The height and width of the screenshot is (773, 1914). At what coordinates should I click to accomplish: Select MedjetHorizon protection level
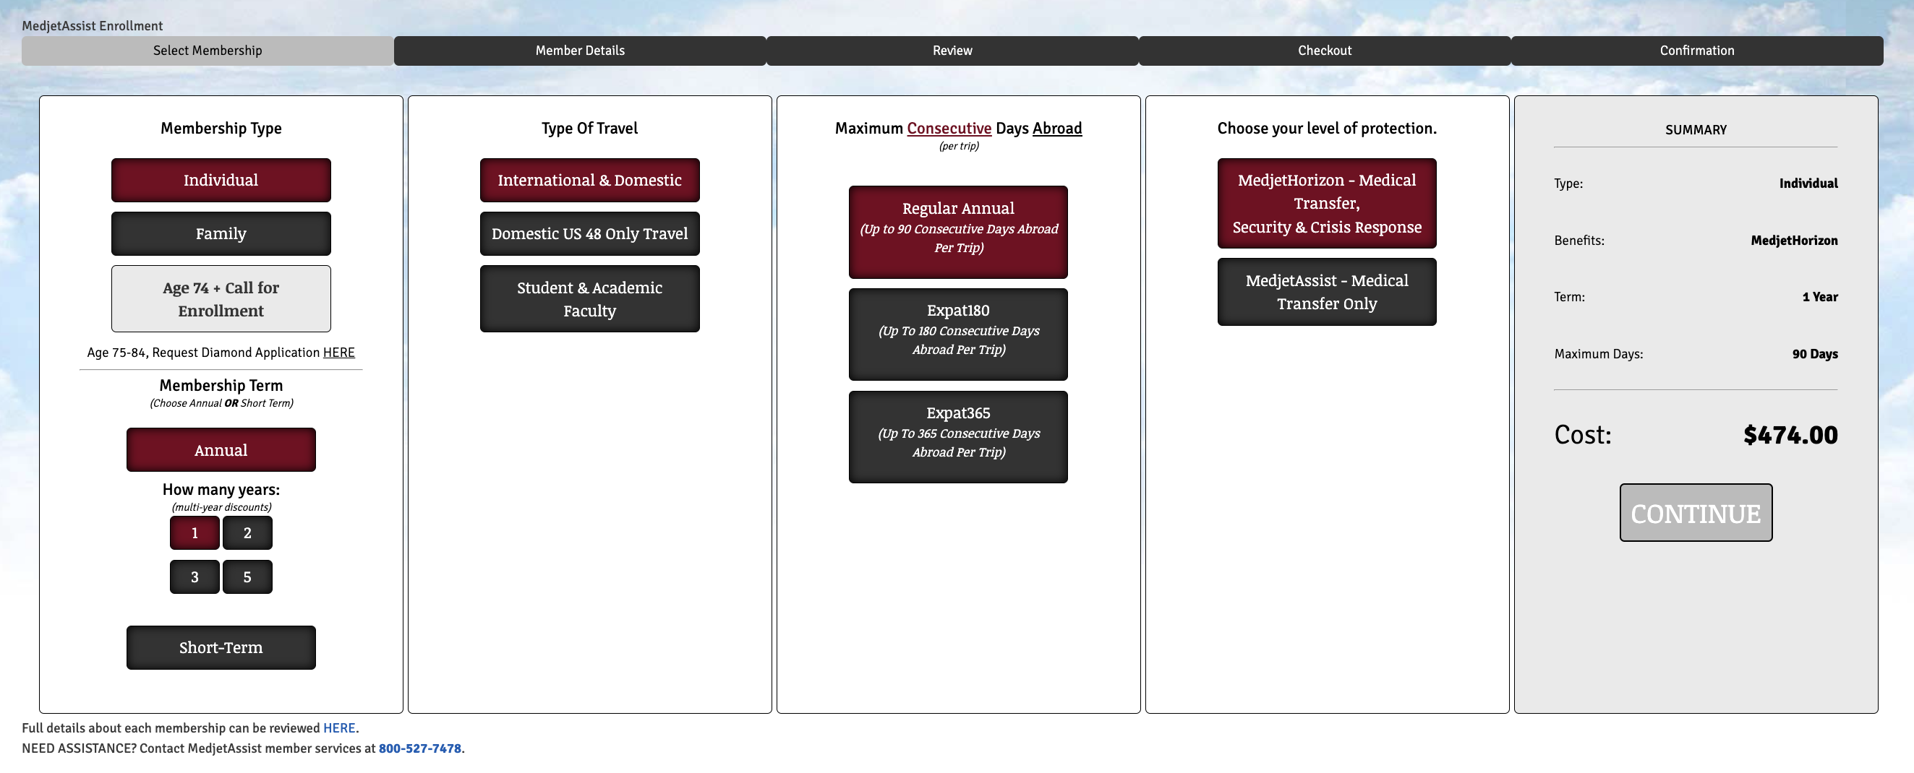coord(1326,203)
